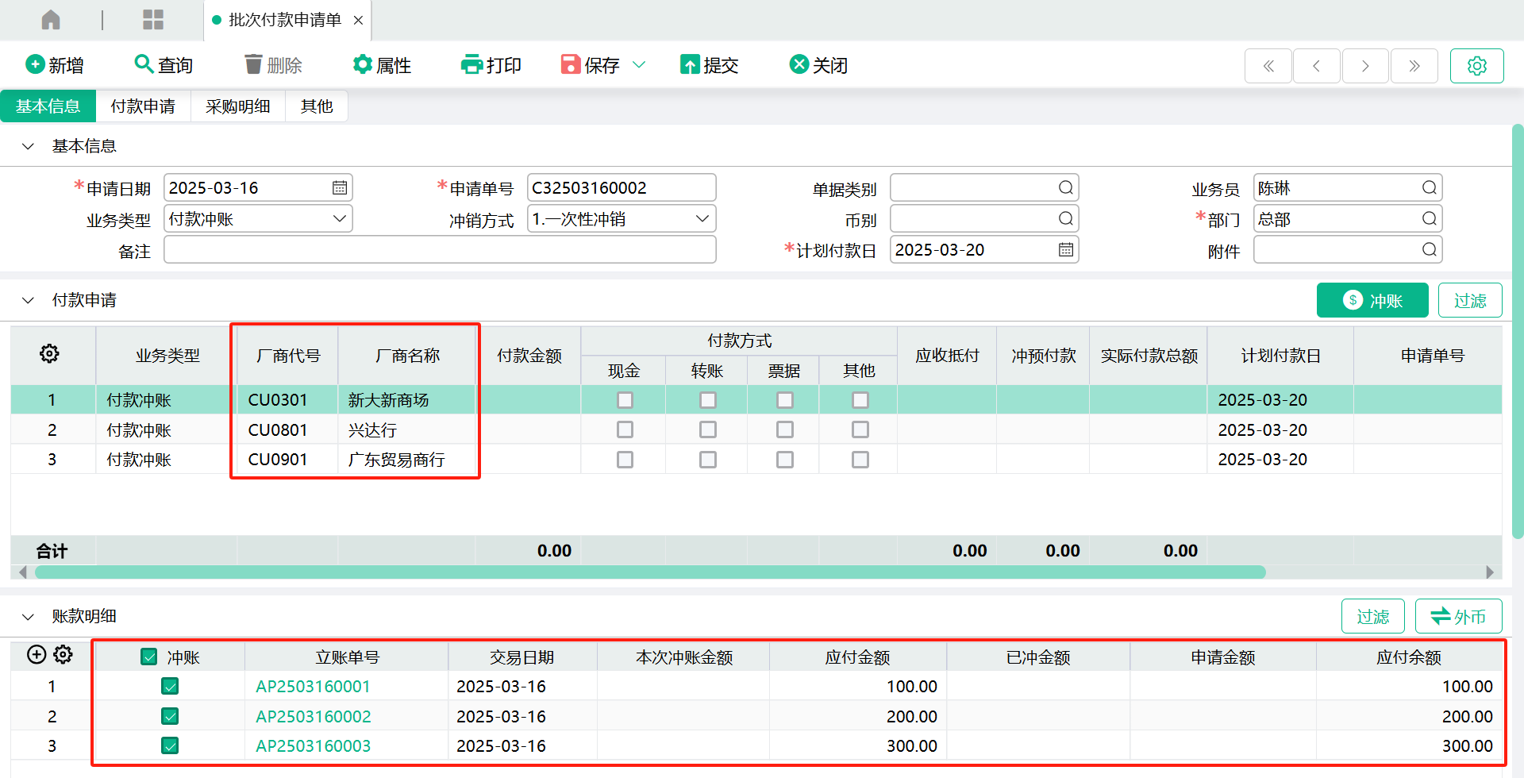Open settings gear at top right
This screenshot has width=1524, height=778.
[1476, 66]
